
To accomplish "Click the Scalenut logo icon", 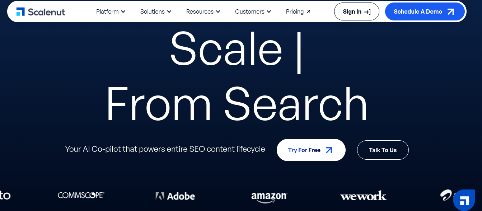I will pyautogui.click(x=20, y=11).
